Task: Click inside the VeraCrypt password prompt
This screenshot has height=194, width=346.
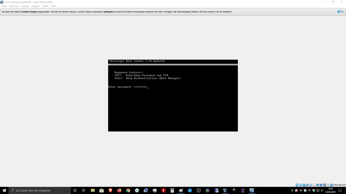Action: (x=128, y=87)
